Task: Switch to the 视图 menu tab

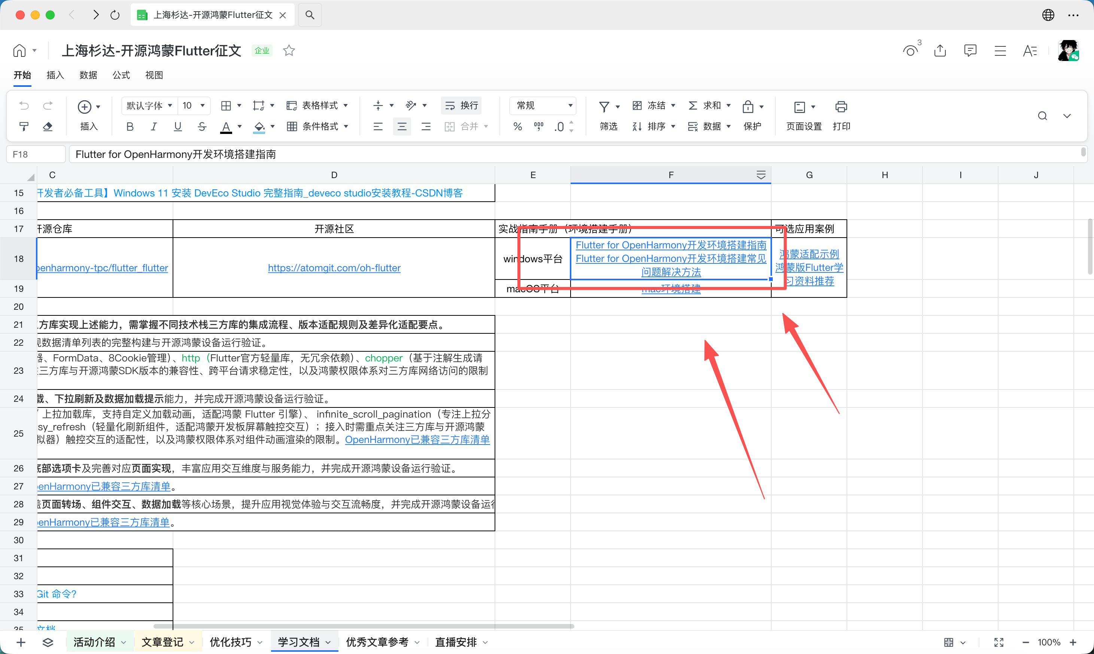Action: [154, 75]
